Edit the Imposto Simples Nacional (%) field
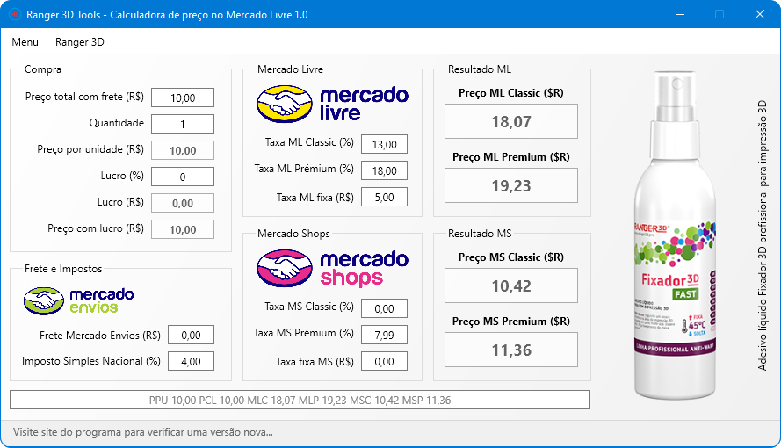Viewport: 781px width, 448px height. [x=191, y=361]
